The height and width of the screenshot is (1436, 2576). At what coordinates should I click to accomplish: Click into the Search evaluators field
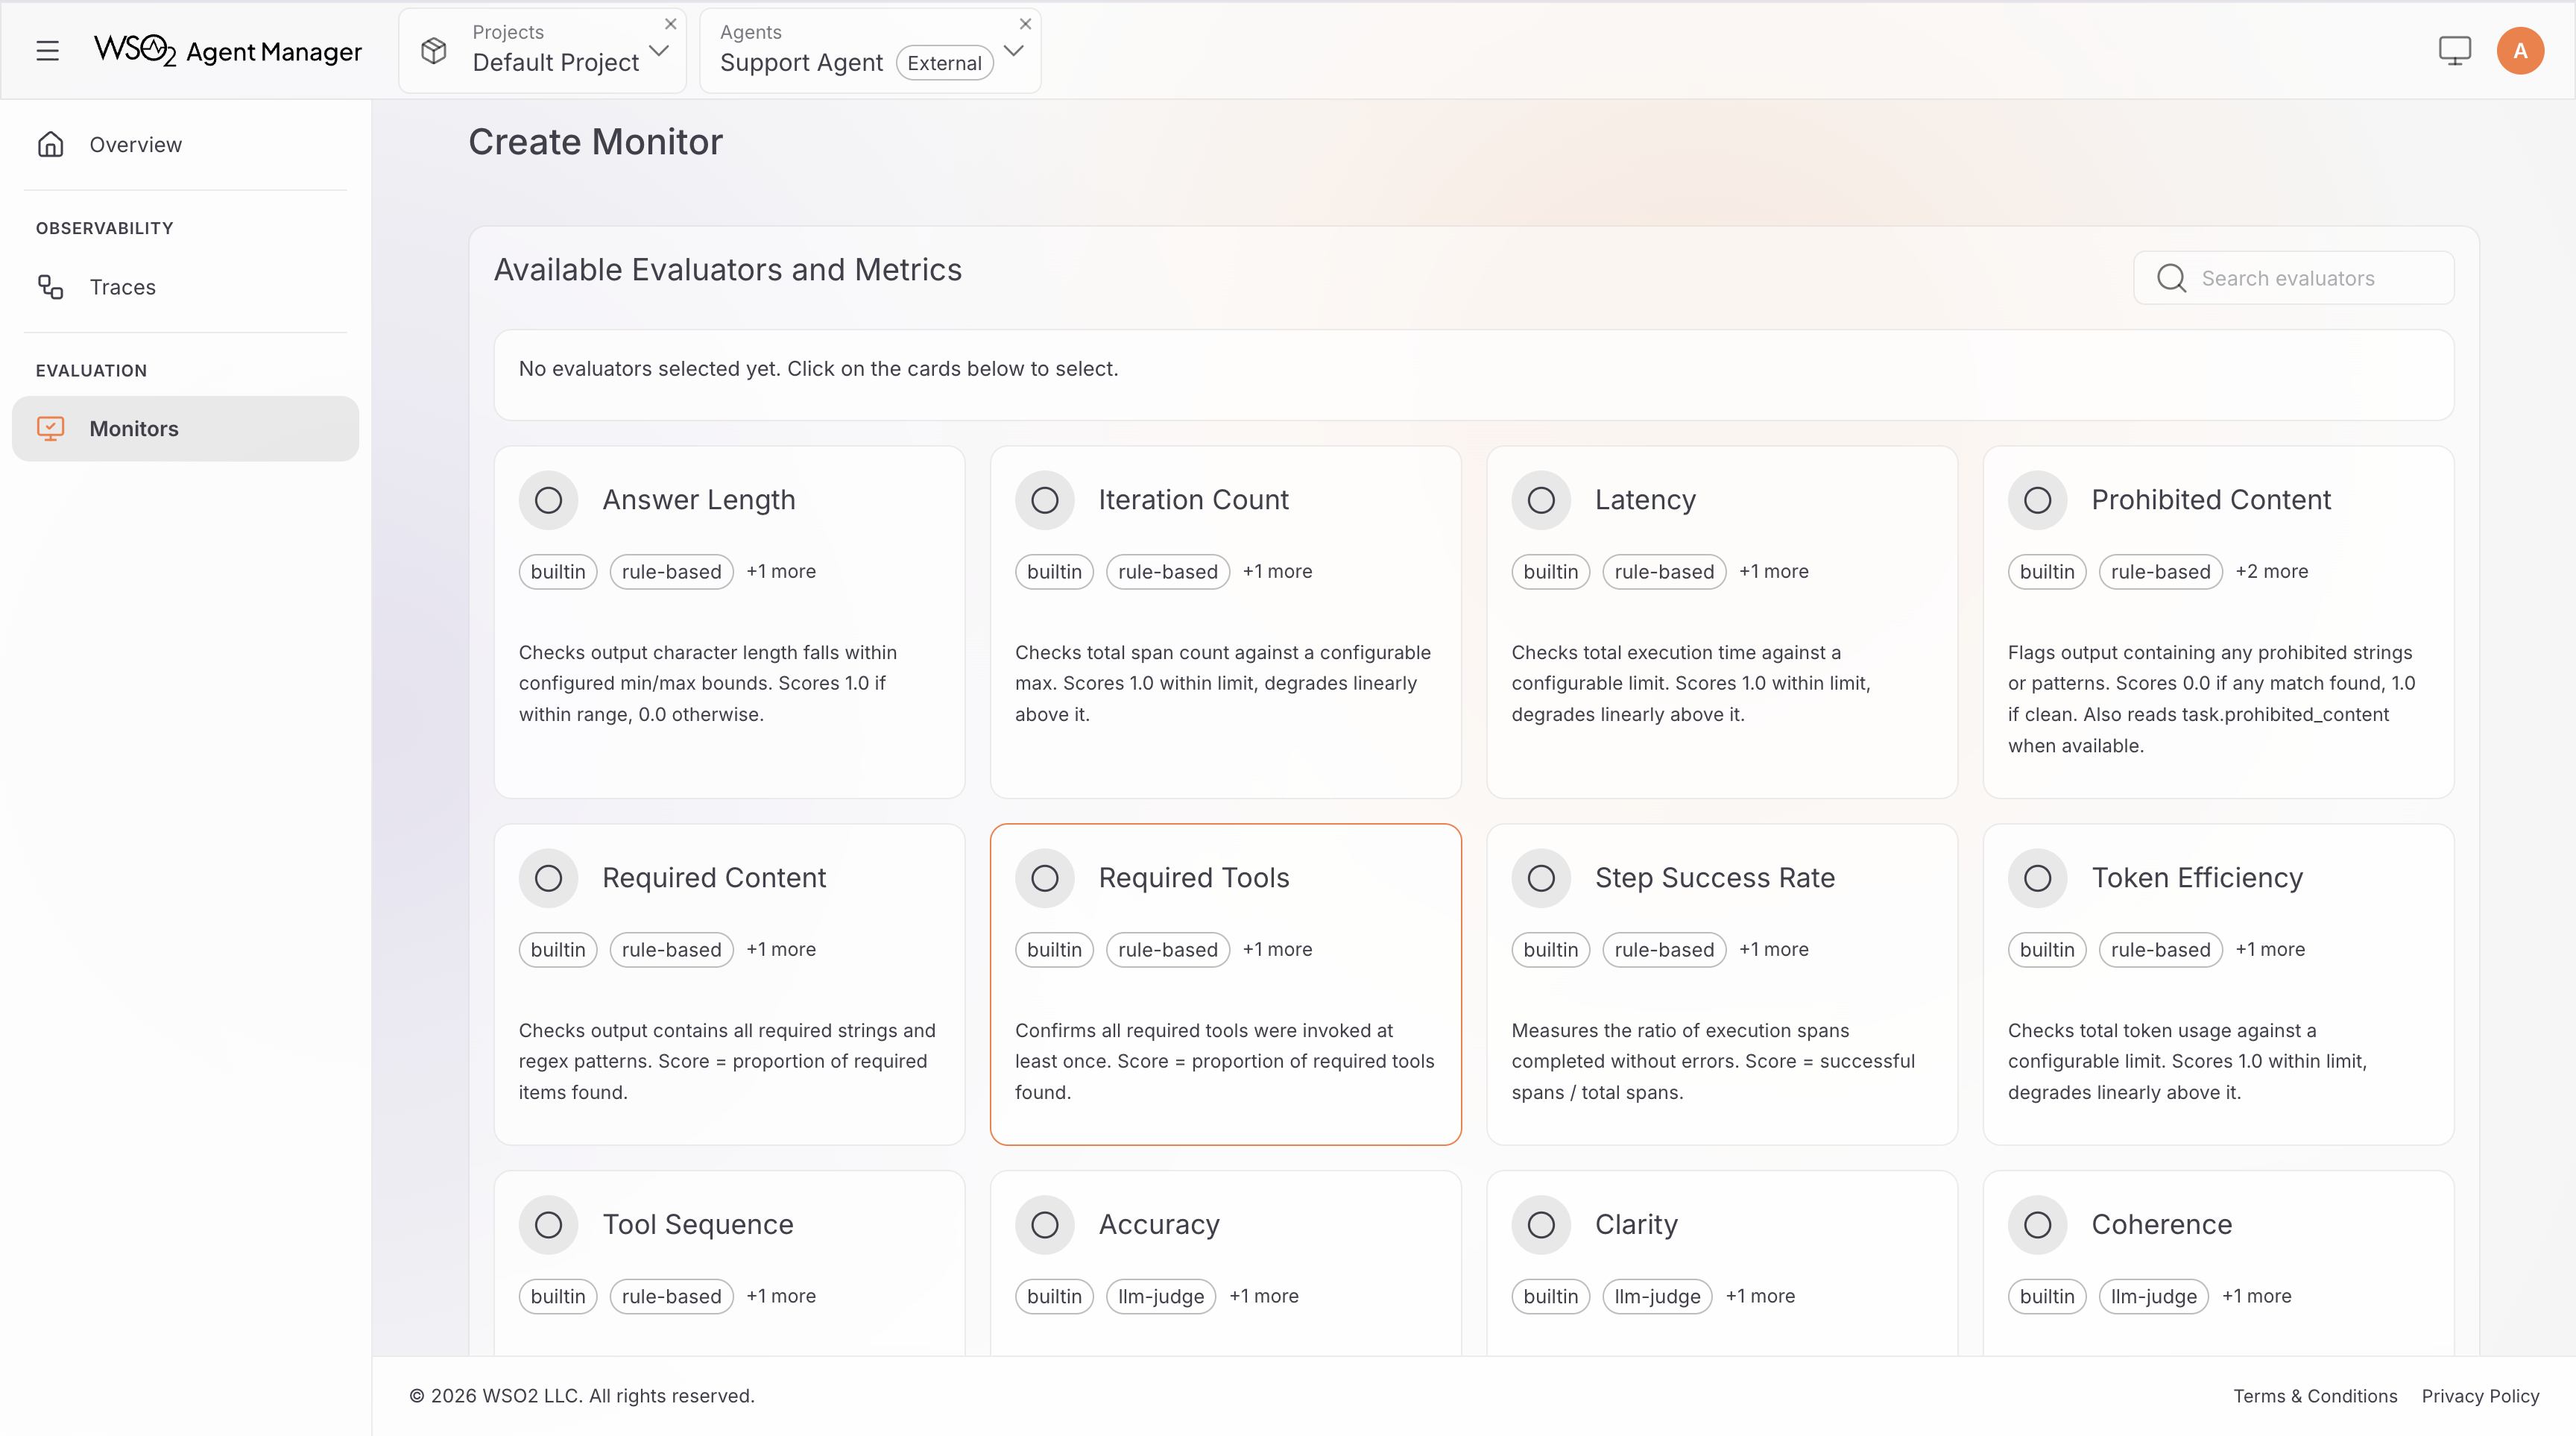click(x=2293, y=278)
